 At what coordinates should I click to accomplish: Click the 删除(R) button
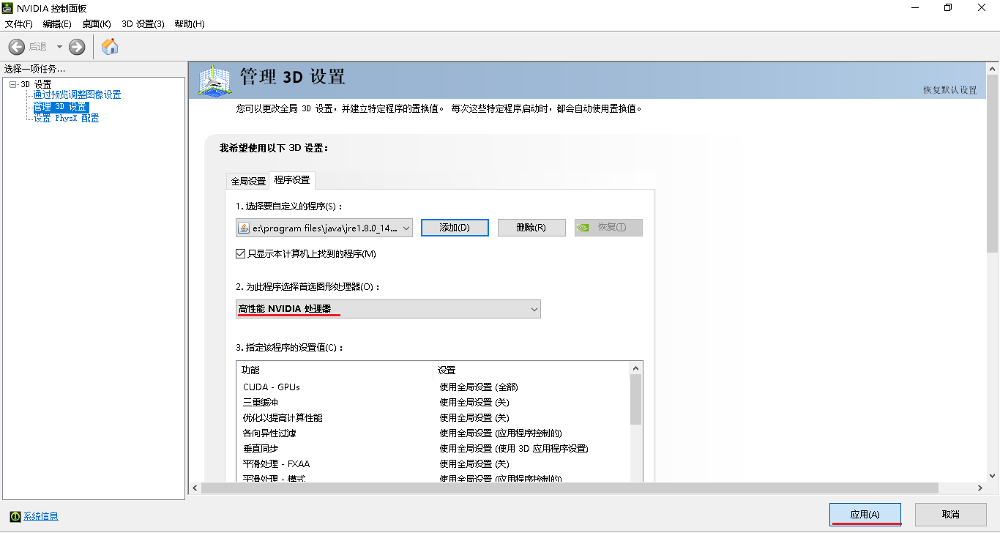tap(531, 228)
